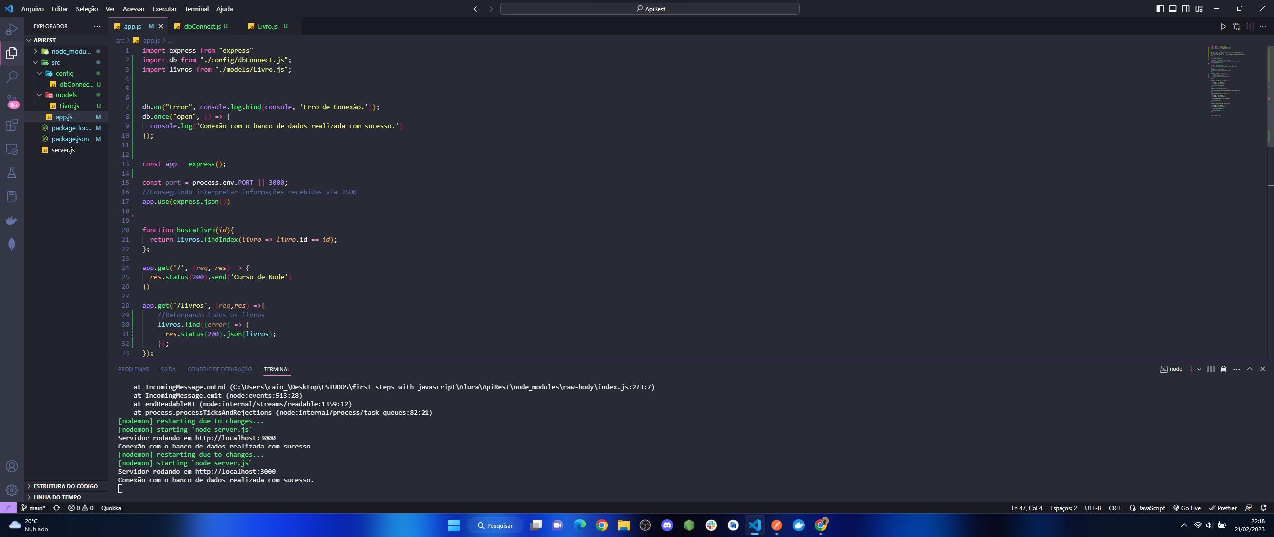Open editor More Actions ellipsis
Screen dimensions: 1274x537
click(1263, 26)
